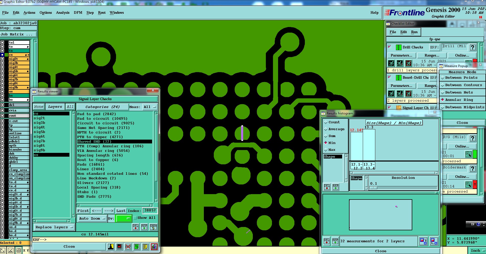Select sig5b layer in Results viewer list

coord(51,132)
